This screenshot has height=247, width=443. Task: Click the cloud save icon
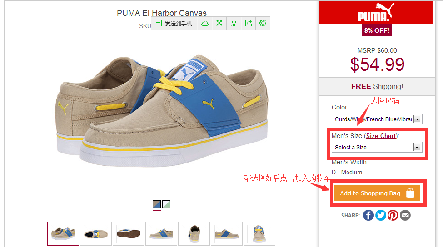click(x=204, y=23)
